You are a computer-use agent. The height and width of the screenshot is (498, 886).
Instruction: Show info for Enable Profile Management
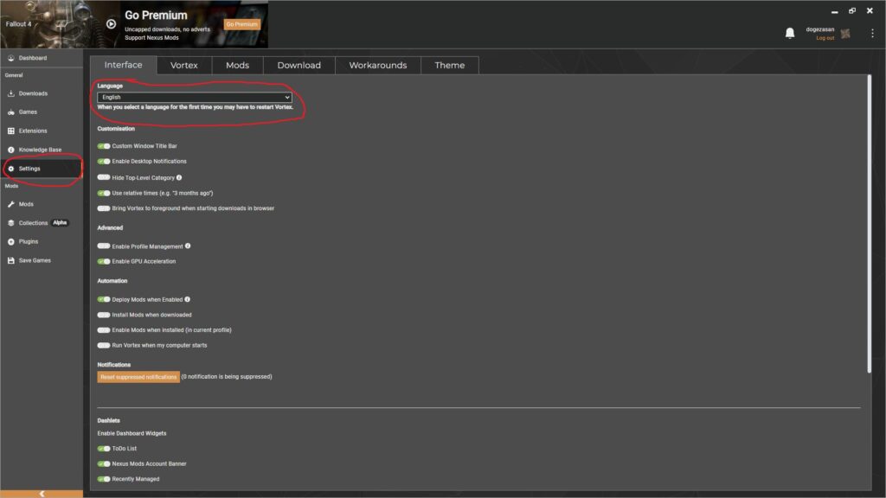click(188, 246)
